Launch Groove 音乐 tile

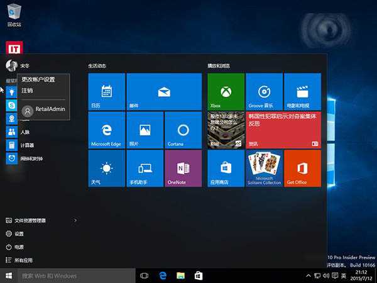[x=264, y=92]
